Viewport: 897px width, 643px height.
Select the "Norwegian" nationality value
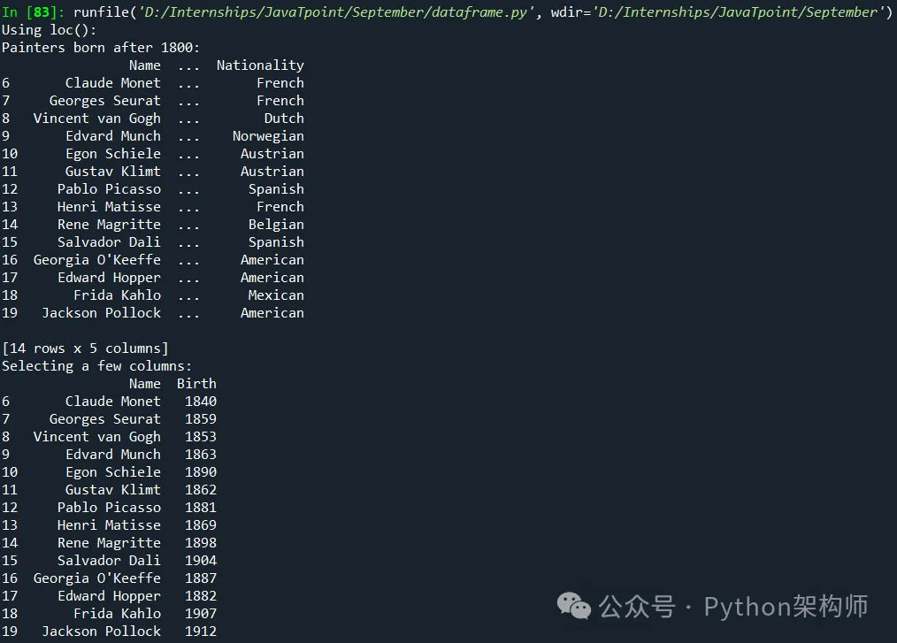(x=268, y=137)
